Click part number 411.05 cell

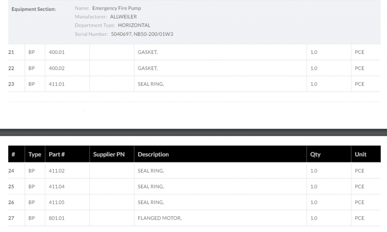point(57,203)
